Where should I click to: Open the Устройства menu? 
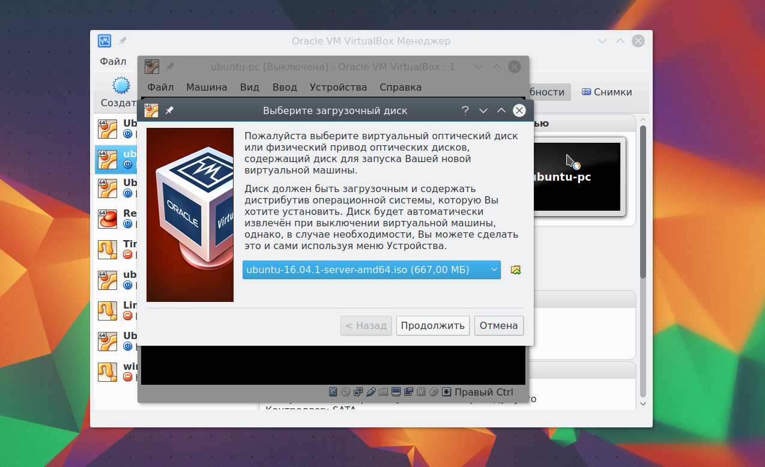click(x=337, y=87)
